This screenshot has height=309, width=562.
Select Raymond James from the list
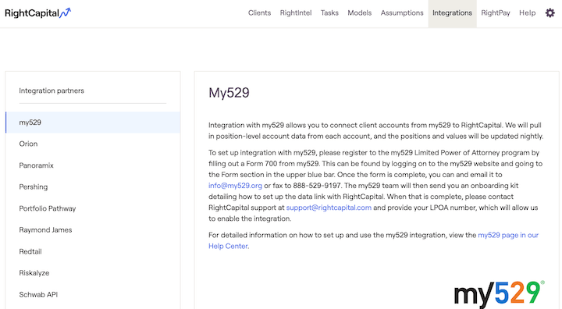coord(93,229)
